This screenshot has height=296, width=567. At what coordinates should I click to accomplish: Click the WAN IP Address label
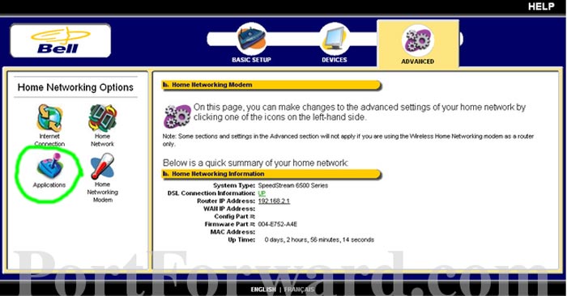click(229, 209)
